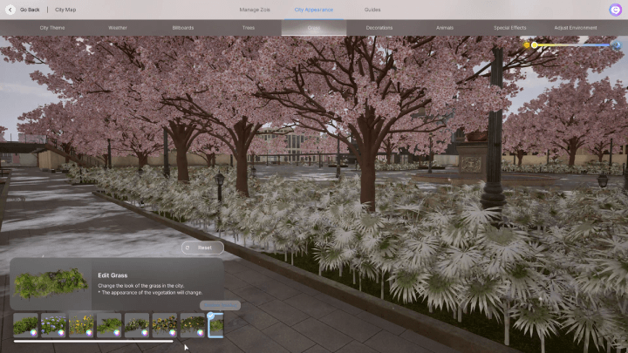Click the time of day slider track

click(576, 44)
